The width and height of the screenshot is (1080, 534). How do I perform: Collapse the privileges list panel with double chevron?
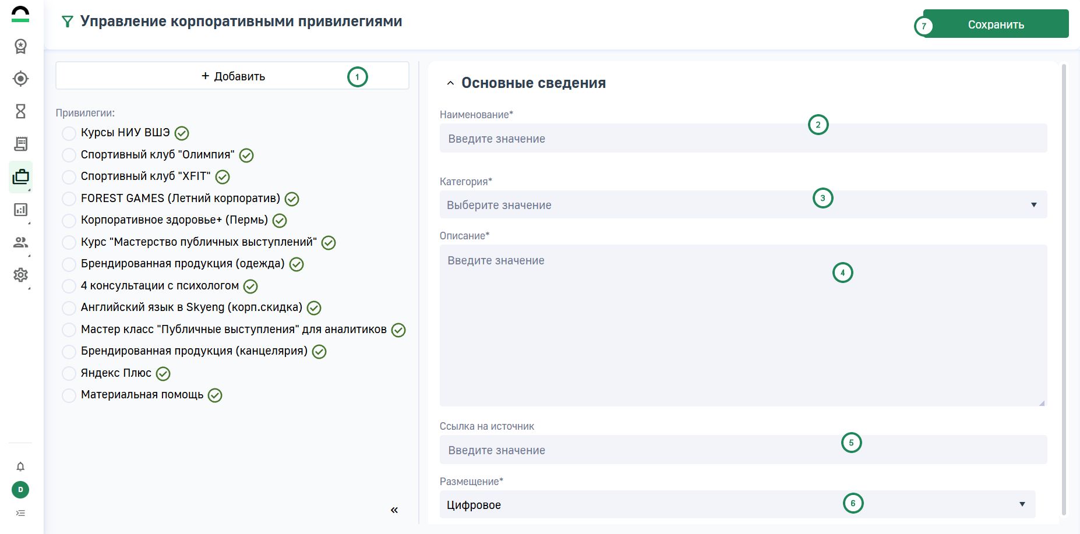pyautogui.click(x=394, y=510)
